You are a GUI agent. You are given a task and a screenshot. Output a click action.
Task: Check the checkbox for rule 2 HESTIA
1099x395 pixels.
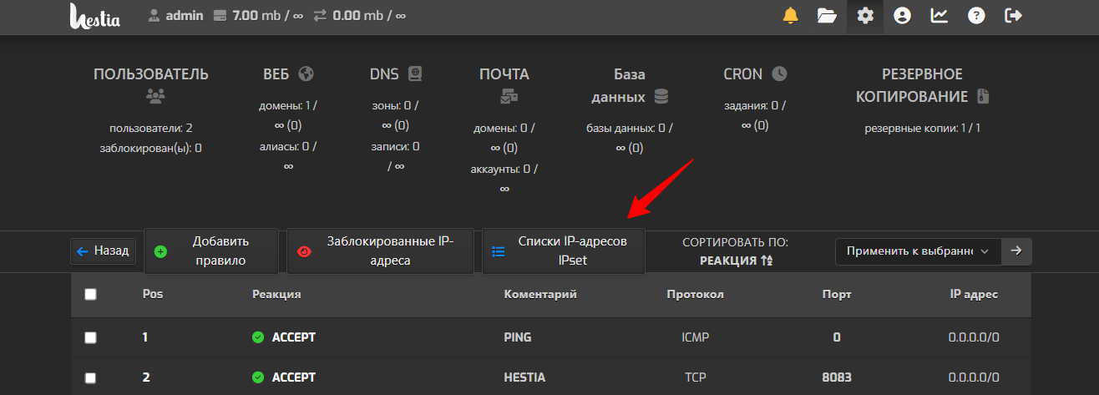[91, 377]
